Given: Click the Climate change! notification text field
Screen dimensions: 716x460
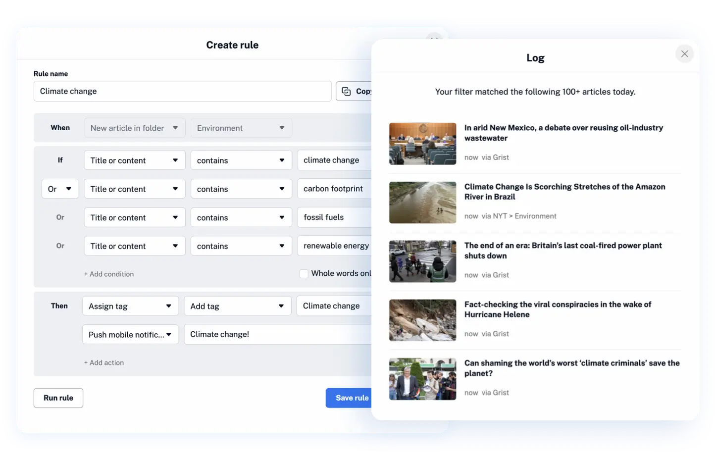Looking at the screenshot, I should click(278, 335).
